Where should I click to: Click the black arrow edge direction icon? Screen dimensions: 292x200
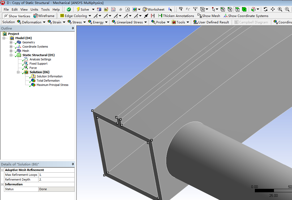click(146, 16)
